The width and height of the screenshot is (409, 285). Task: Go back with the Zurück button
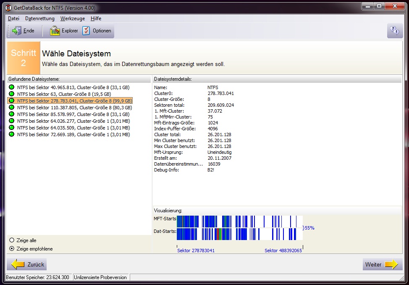26,264
